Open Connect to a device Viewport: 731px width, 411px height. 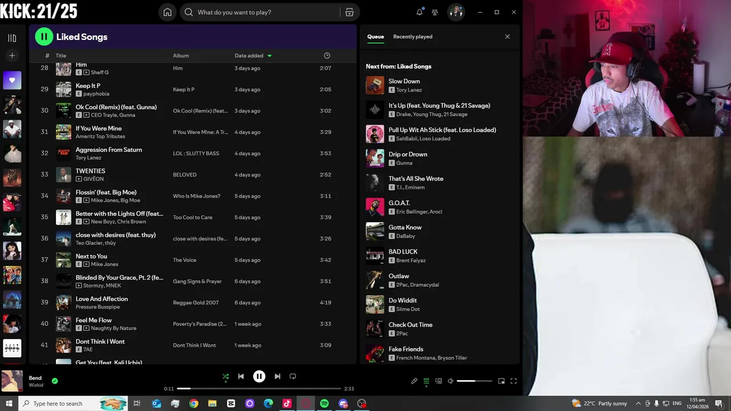coord(439,381)
